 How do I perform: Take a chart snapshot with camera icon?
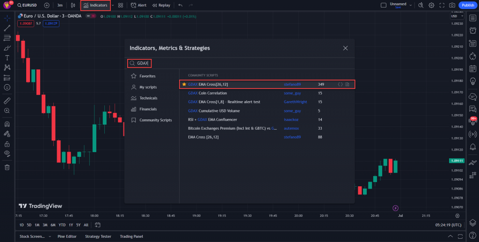click(x=452, y=5)
